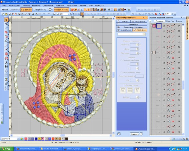Collapse color group 6 in object list
189x151 pixels.
click(x=151, y=26)
